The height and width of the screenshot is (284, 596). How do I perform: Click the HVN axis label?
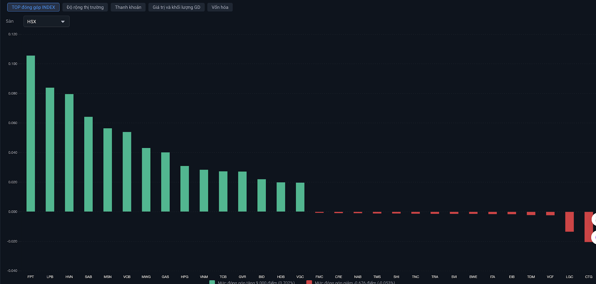(69, 277)
